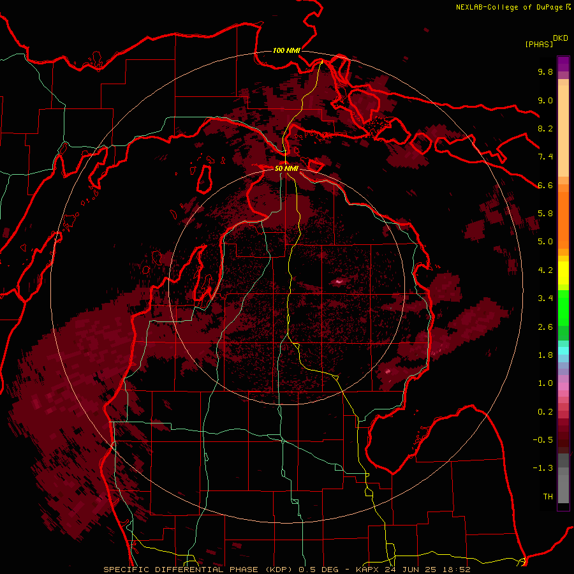Click the -1.3 scale label
Screen dimensions: 574x574
543,468
